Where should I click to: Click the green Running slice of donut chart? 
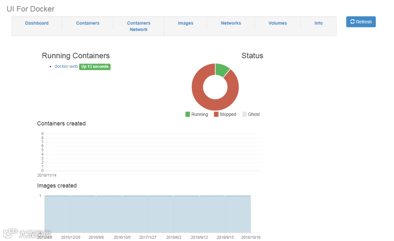tap(221, 69)
